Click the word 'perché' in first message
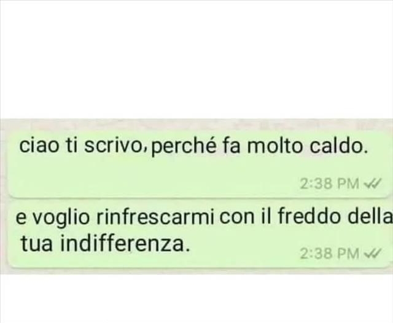Image resolution: width=393 pixels, height=323 pixels. 184,147
